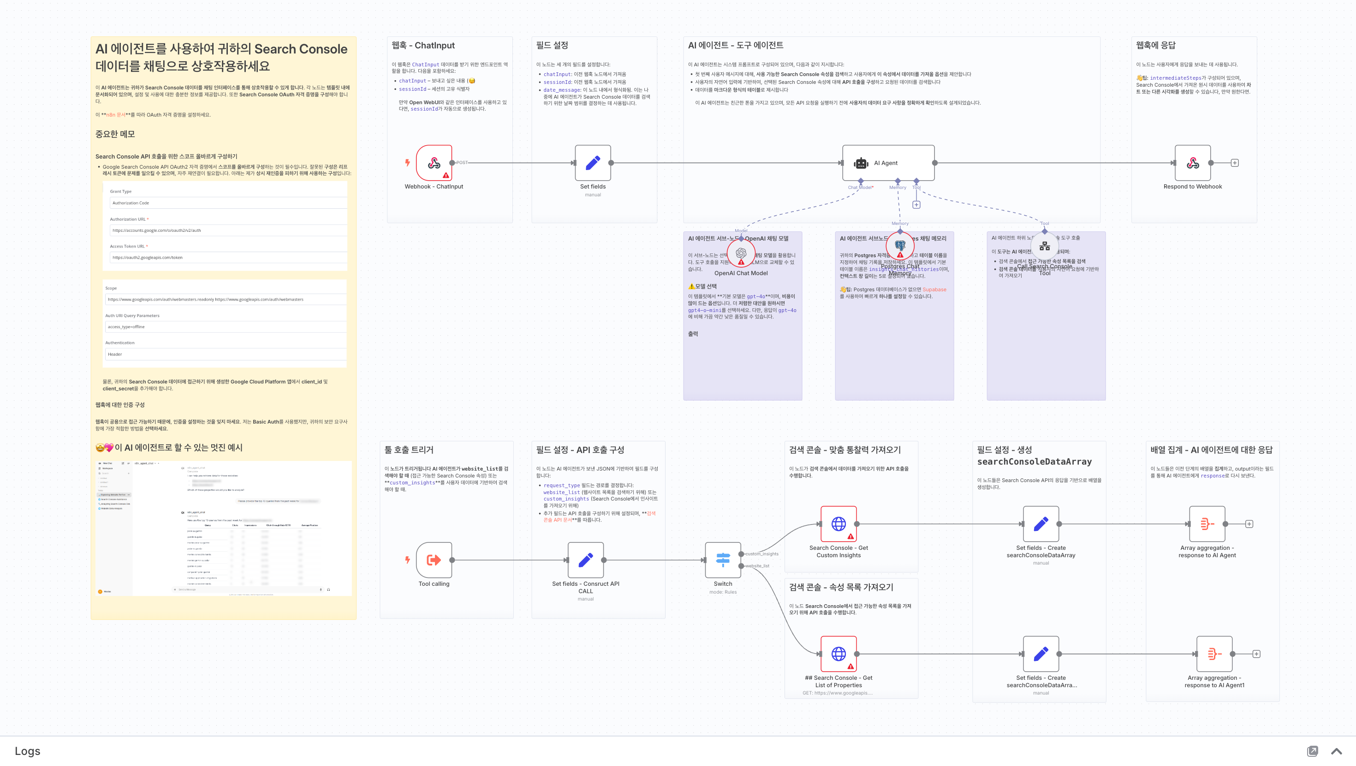1356x766 pixels.
Task: Click plus connector after Respond to Webhook
Action: coord(1234,163)
